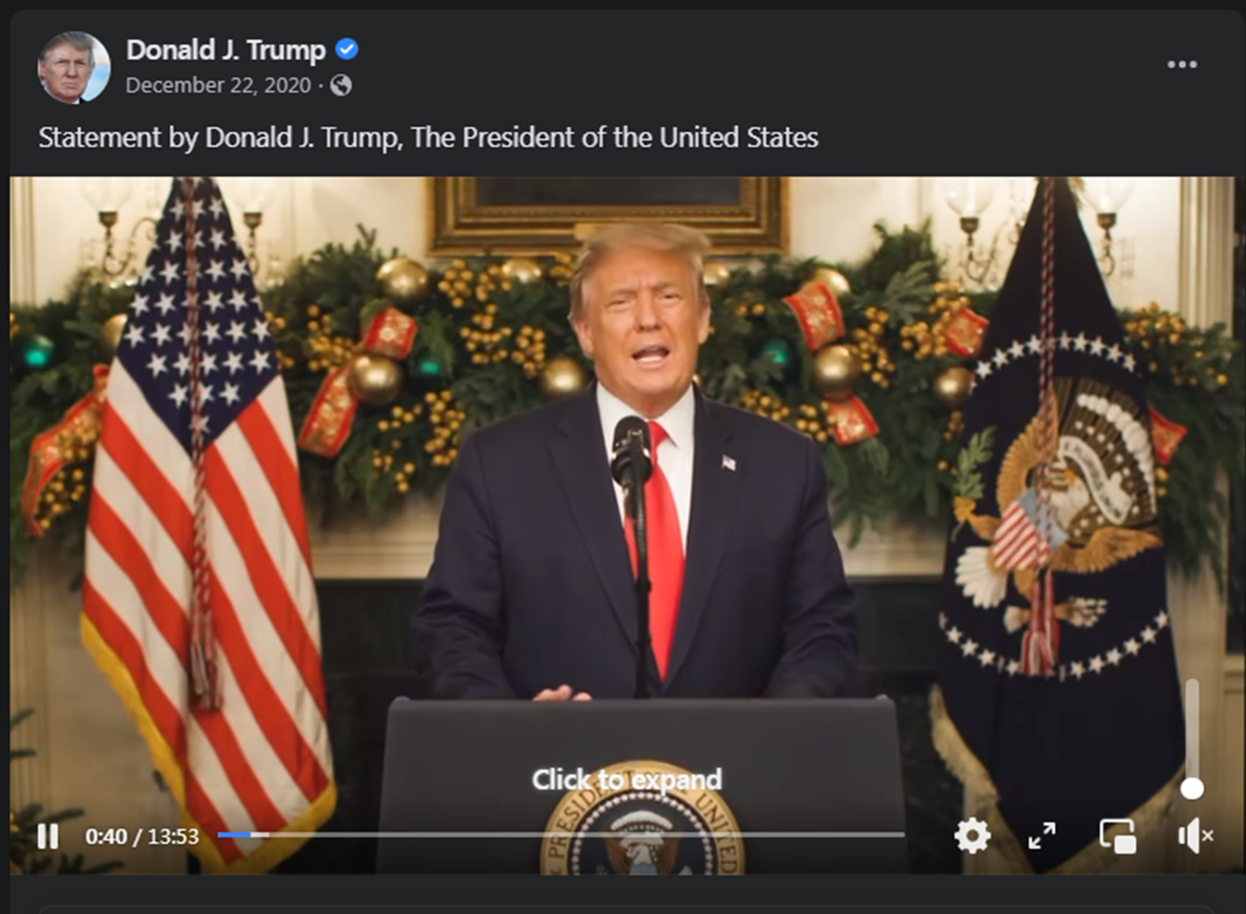Grab the white volume slider handle
Viewport: 1246px width, 914px height.
[1192, 788]
